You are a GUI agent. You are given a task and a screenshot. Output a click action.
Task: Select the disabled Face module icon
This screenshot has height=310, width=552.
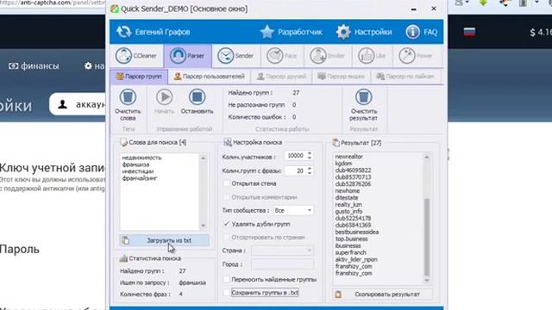click(274, 55)
